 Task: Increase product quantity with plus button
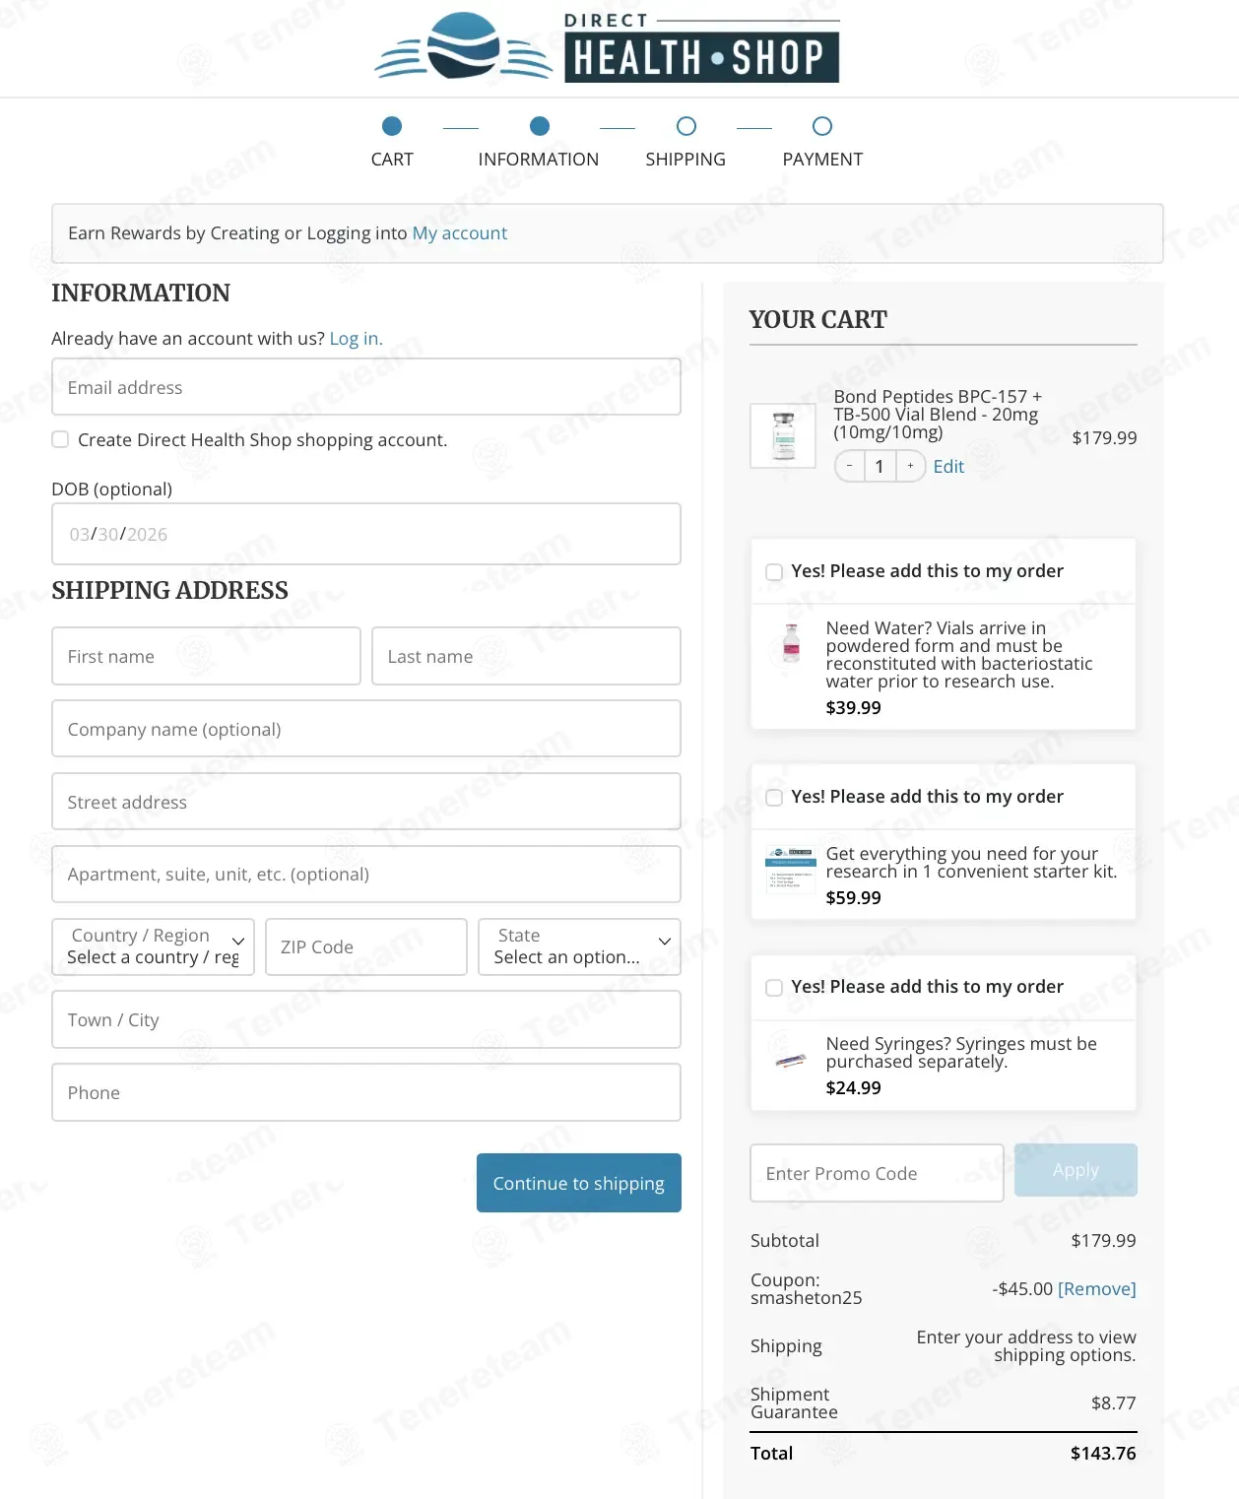pos(910,466)
